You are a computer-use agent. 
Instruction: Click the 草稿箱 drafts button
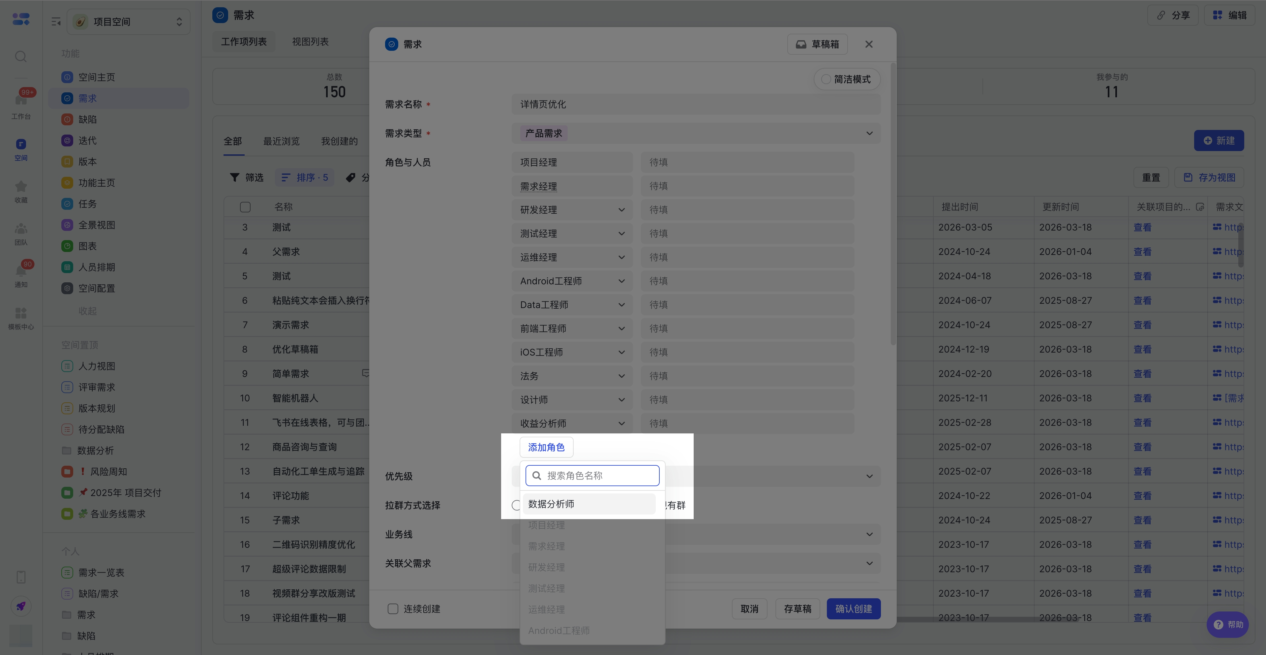click(817, 44)
